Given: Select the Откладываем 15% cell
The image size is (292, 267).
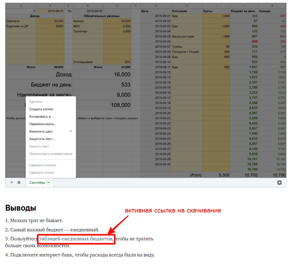Looking at the screenshot, I should [117, 62].
